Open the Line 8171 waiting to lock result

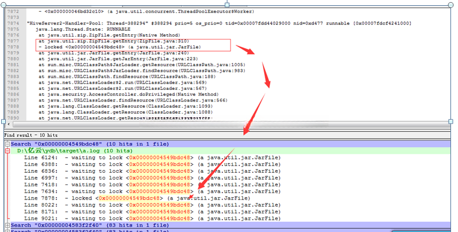pyautogui.click(x=152, y=212)
